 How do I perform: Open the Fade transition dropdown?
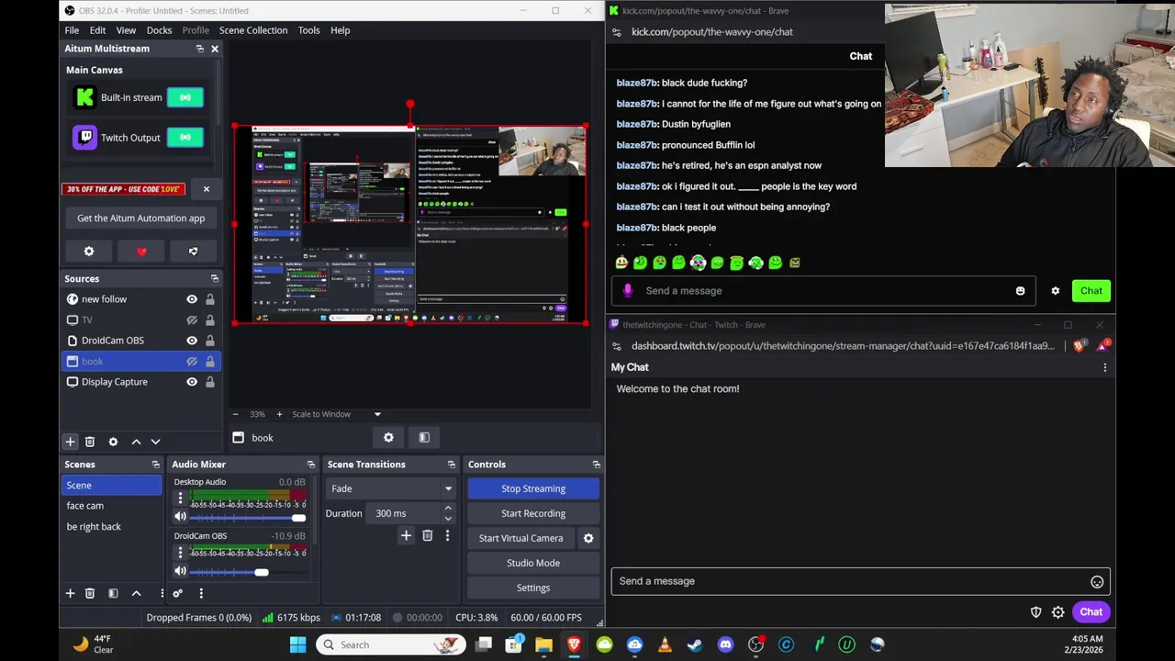point(391,488)
